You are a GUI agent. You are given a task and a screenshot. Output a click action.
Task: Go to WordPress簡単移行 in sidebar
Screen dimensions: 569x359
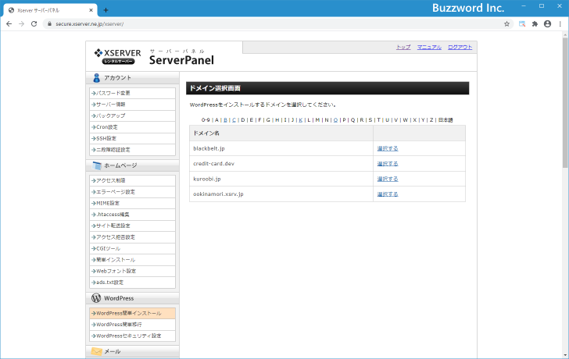pos(120,325)
